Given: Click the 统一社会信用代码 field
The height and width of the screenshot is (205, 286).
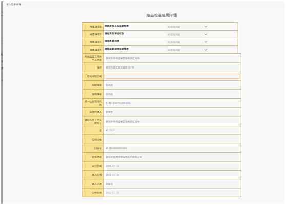Looking at the screenshot, I should point(172,103).
